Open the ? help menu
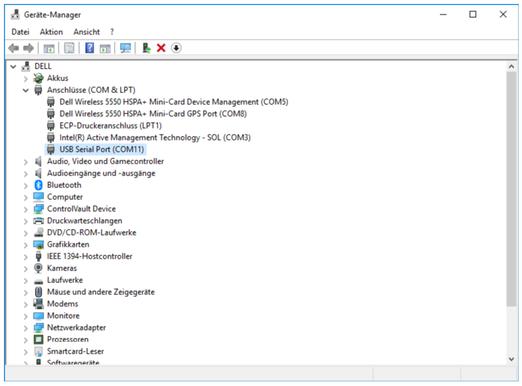This screenshot has height=386, width=522. point(112,32)
